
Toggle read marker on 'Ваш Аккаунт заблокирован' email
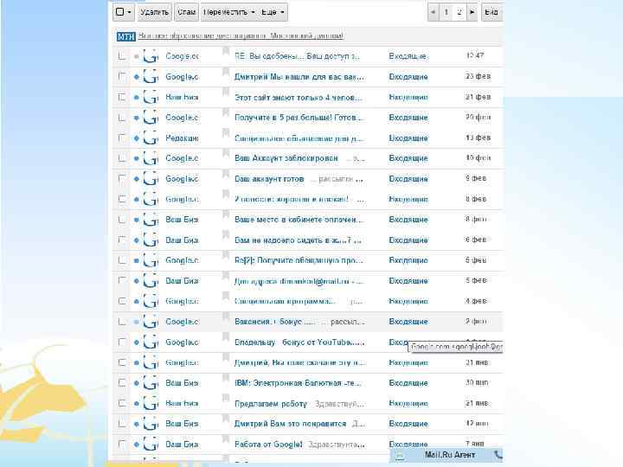click(137, 158)
